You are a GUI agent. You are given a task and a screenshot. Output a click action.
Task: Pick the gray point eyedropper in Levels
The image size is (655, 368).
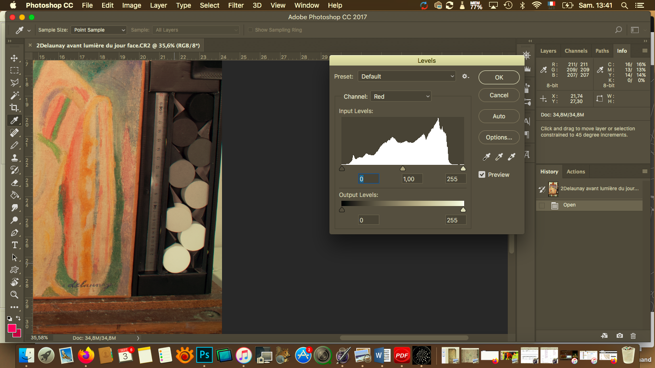click(x=499, y=157)
